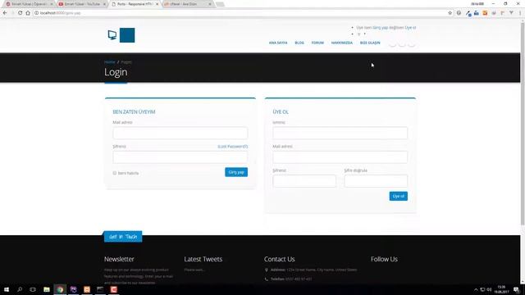Viewport: 525px width, 295px height.
Task: Bookmark this page with the star icon
Action: coord(450,13)
